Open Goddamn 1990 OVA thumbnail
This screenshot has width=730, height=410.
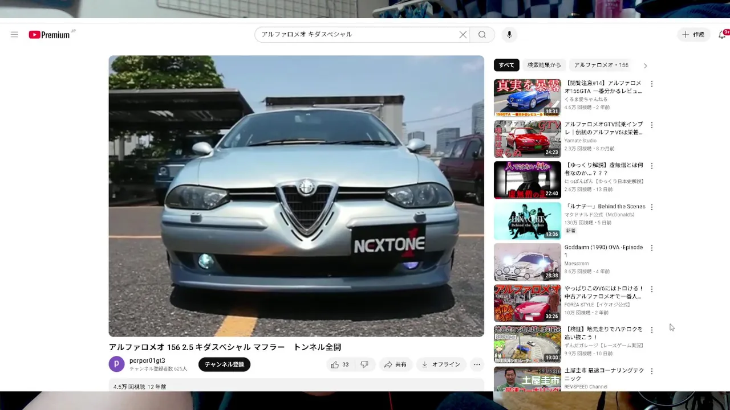click(x=528, y=262)
